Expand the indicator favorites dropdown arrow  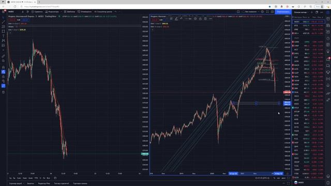[62, 11]
